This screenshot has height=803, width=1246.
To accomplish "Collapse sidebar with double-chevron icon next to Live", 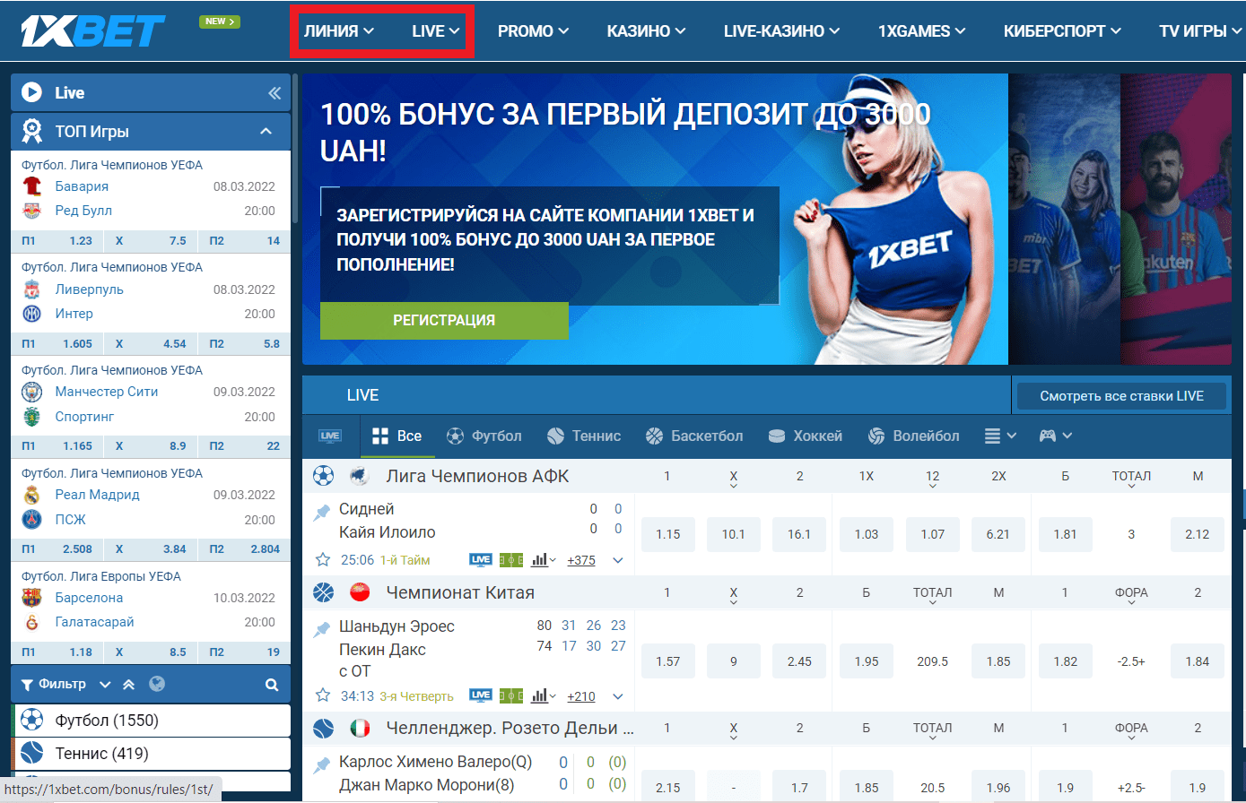I will pyautogui.click(x=274, y=93).
